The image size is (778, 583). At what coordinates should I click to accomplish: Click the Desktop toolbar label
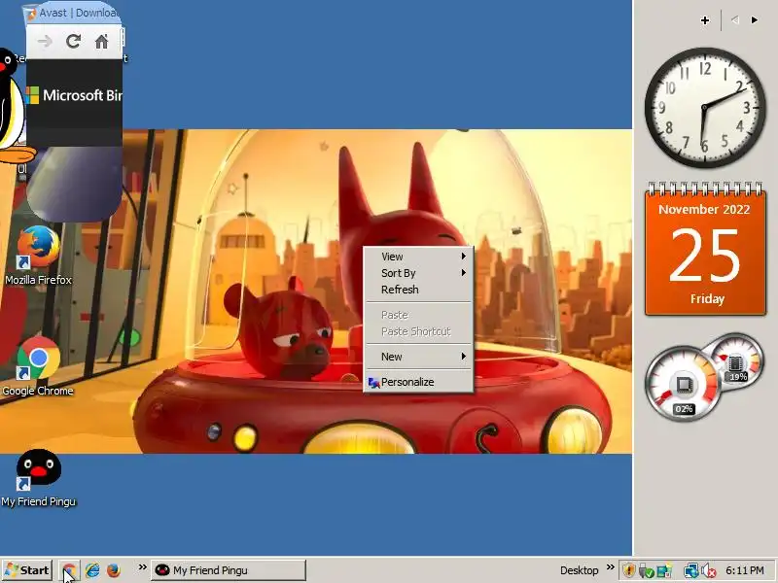pos(579,570)
